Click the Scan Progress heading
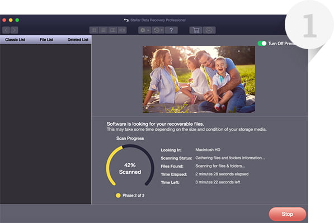Viewport: 334px width, 223px height. 130,138
